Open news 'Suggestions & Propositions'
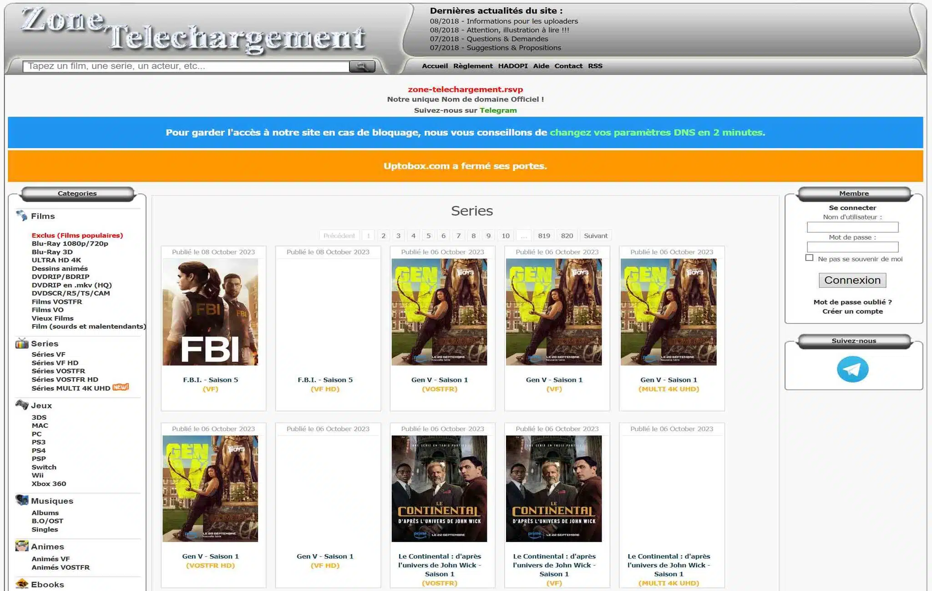The image size is (932, 591). pos(514,48)
